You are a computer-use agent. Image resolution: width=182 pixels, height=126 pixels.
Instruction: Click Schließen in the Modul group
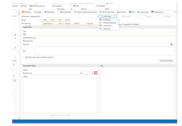click(x=101, y=5)
